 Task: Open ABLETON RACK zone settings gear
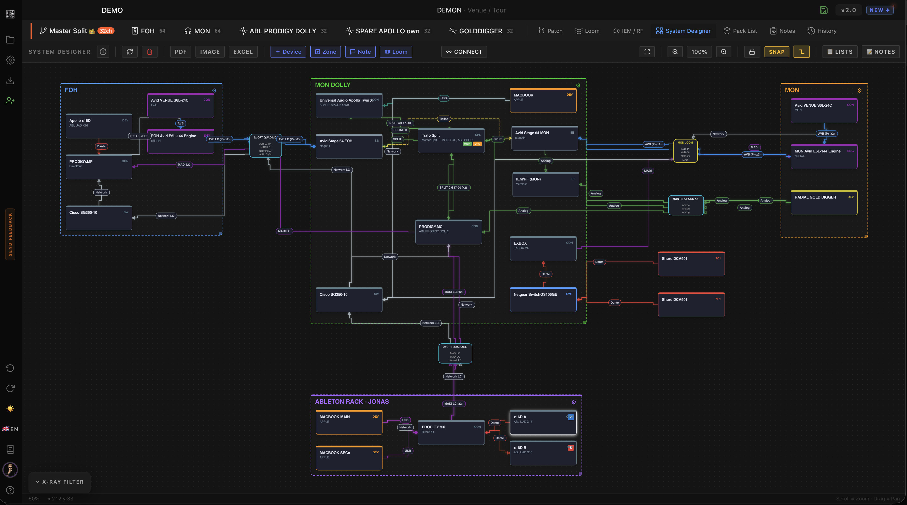[574, 402]
